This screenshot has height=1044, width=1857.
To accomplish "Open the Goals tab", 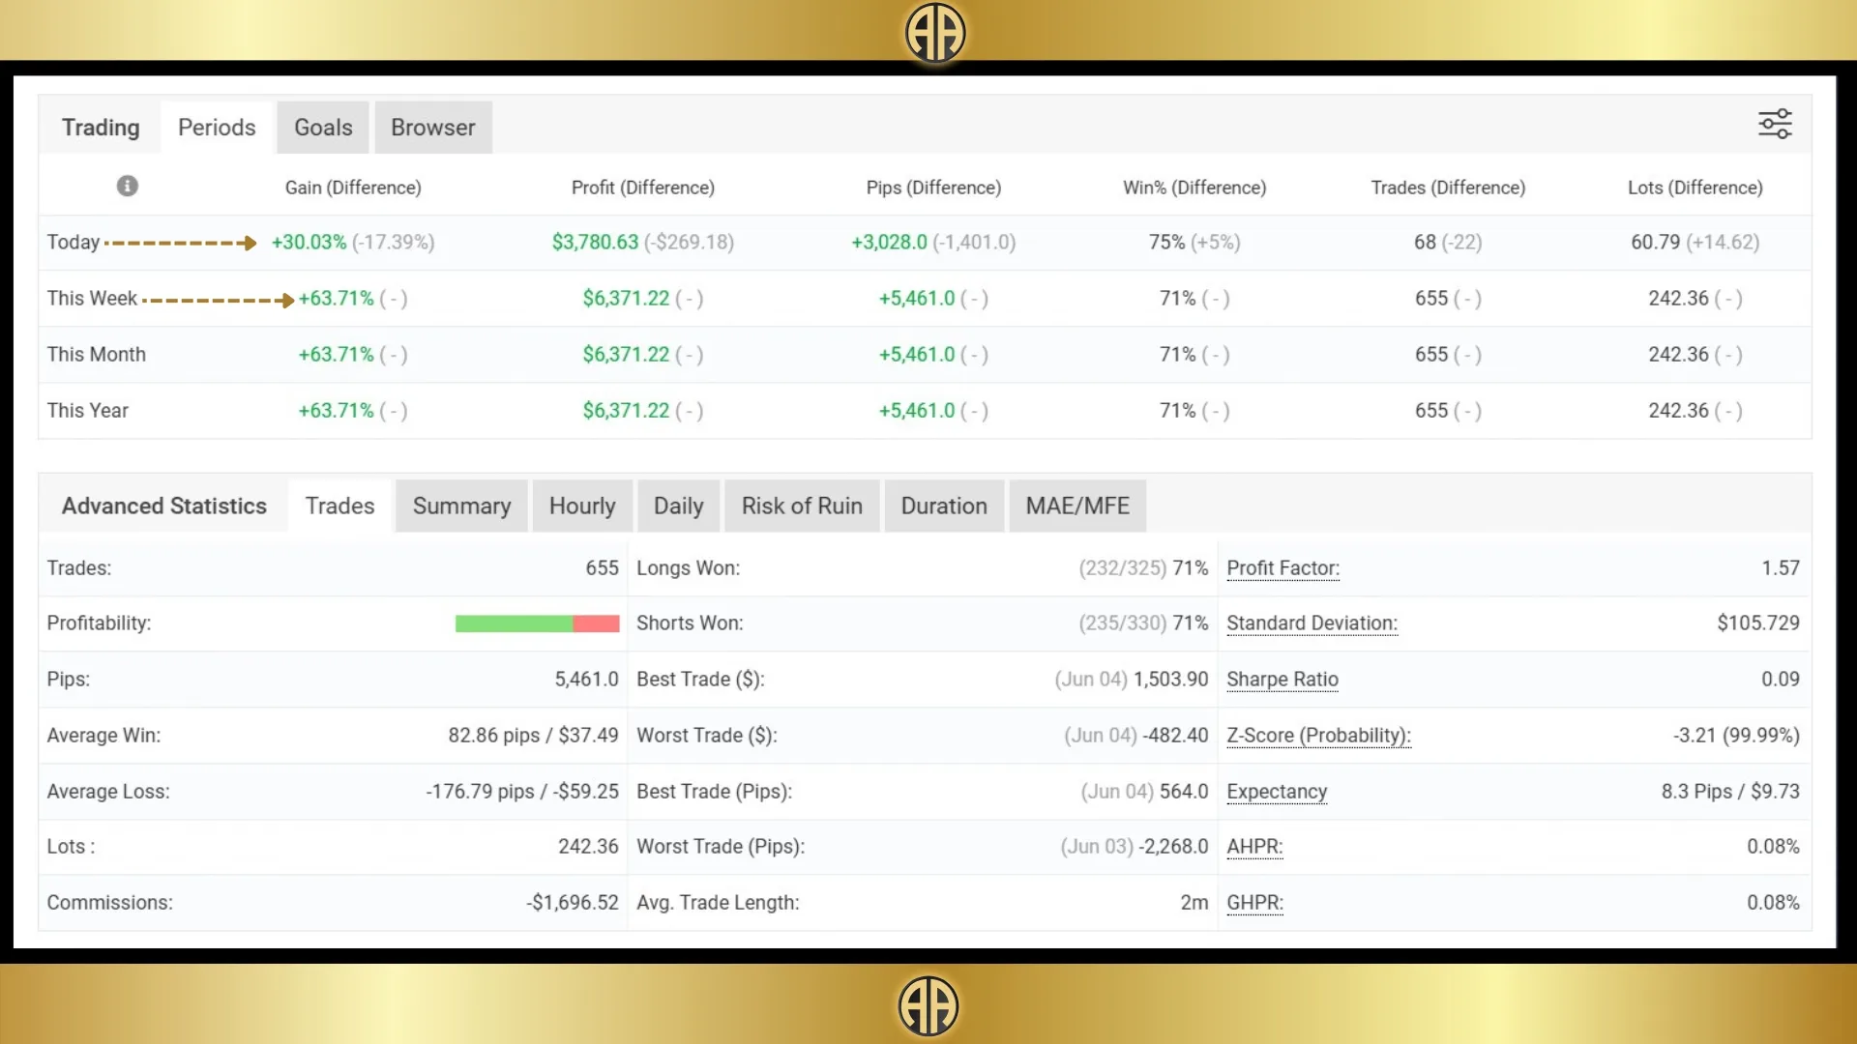I will coord(323,128).
